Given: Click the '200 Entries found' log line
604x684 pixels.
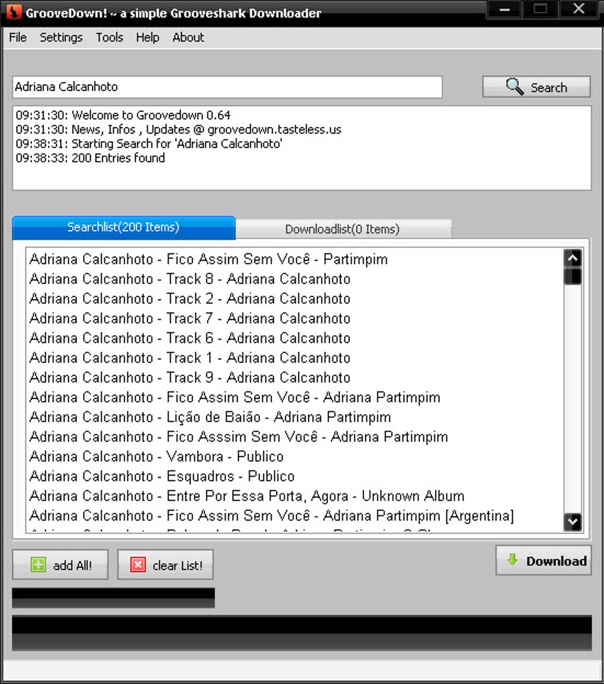Looking at the screenshot, I should (90, 158).
